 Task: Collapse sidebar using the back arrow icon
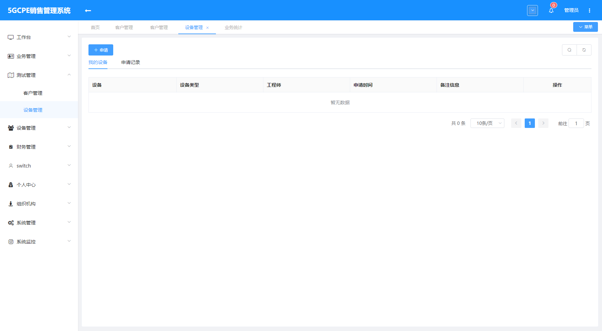tap(88, 10)
